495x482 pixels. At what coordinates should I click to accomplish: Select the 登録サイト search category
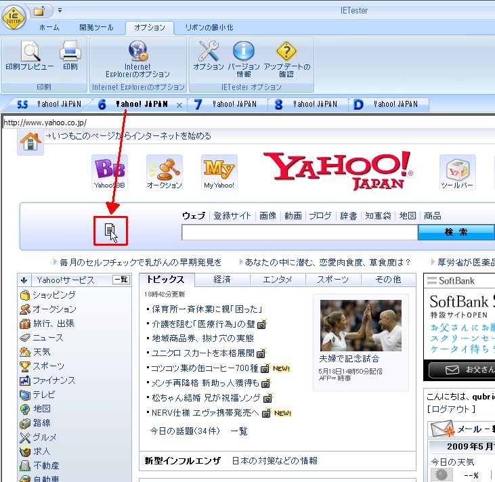pyautogui.click(x=232, y=216)
